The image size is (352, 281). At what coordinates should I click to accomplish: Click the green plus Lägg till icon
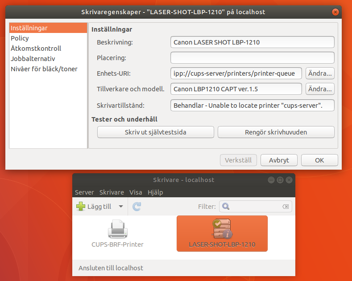click(81, 206)
